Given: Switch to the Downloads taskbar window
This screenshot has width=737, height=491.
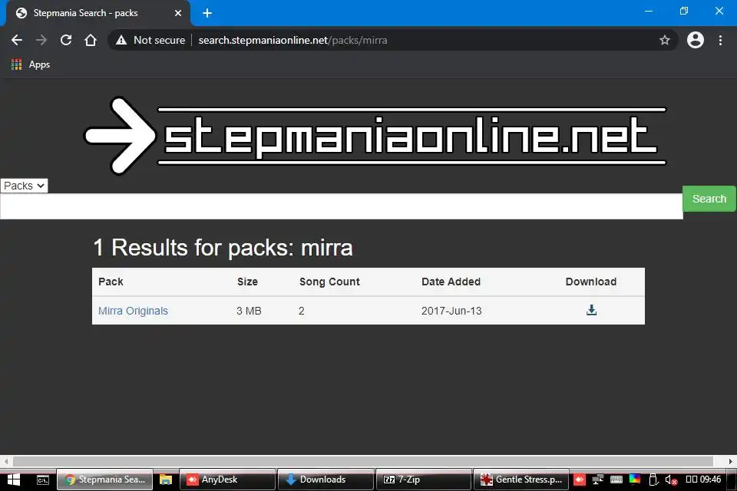Looking at the screenshot, I should pos(326,479).
